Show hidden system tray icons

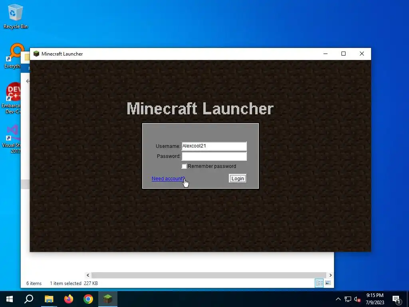pyautogui.click(x=338, y=299)
